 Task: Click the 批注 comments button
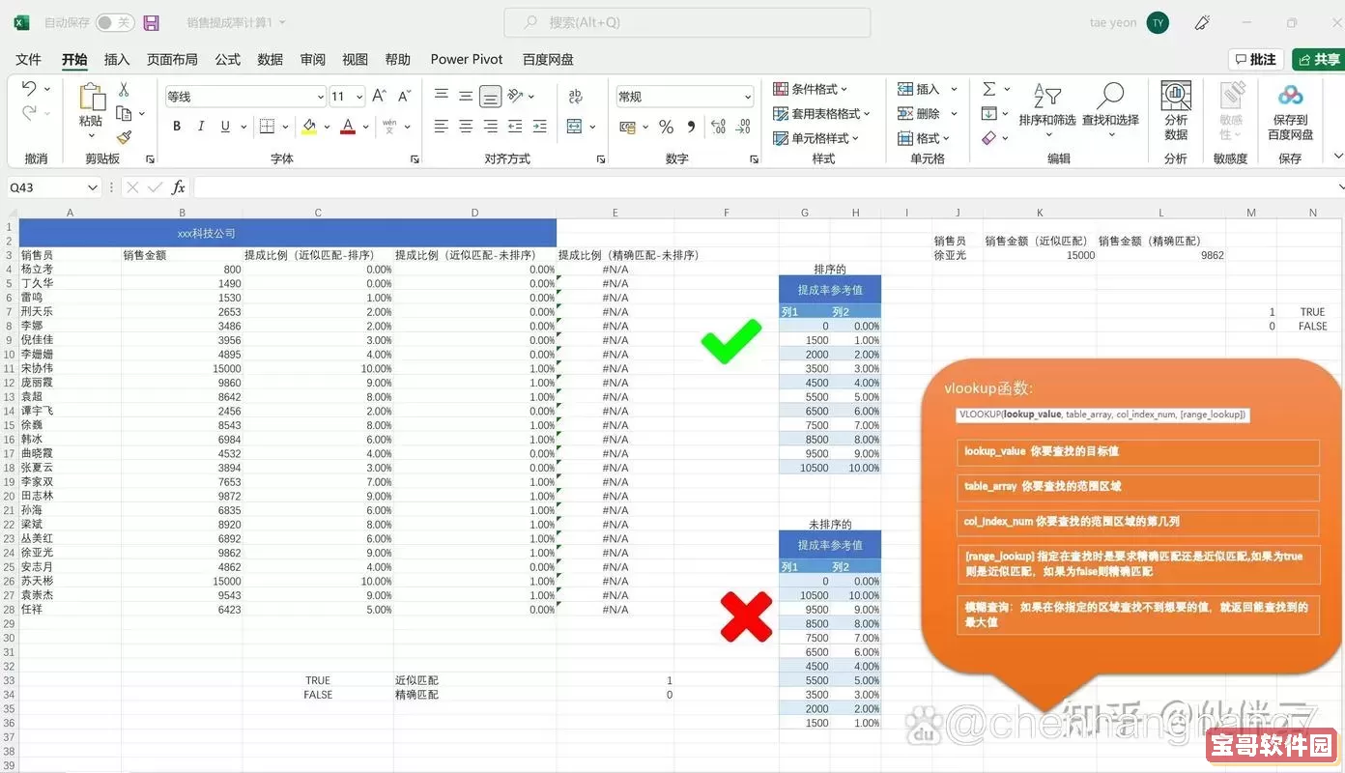(x=1255, y=60)
